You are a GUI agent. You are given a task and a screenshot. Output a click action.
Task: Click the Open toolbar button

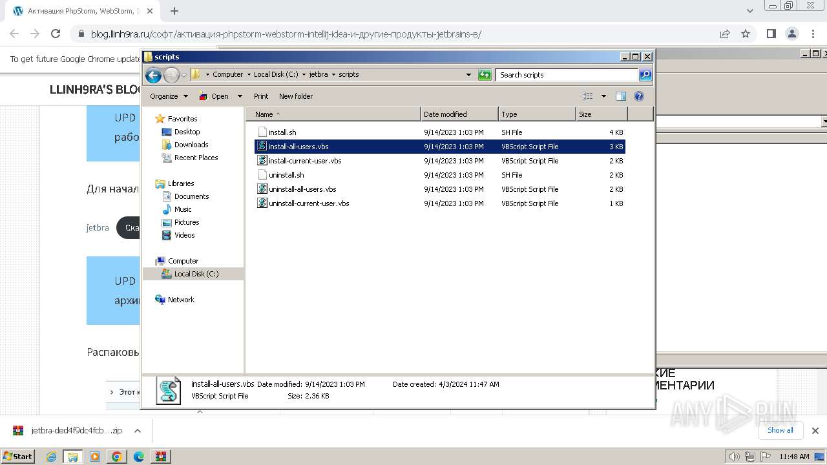pyautogui.click(x=214, y=96)
